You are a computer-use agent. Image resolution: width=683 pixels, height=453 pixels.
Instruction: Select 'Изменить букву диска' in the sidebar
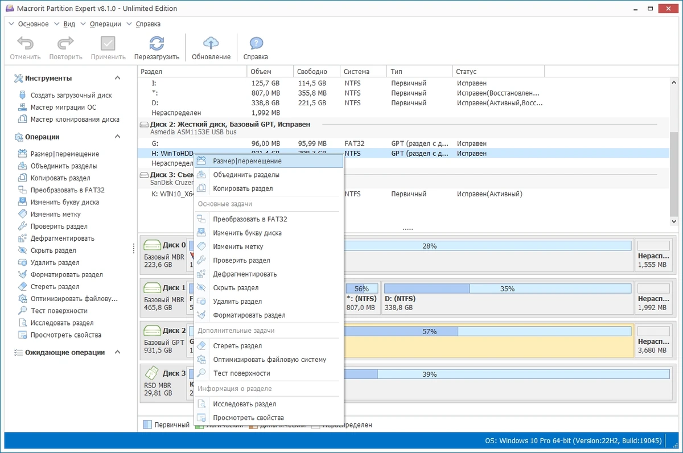pos(65,202)
